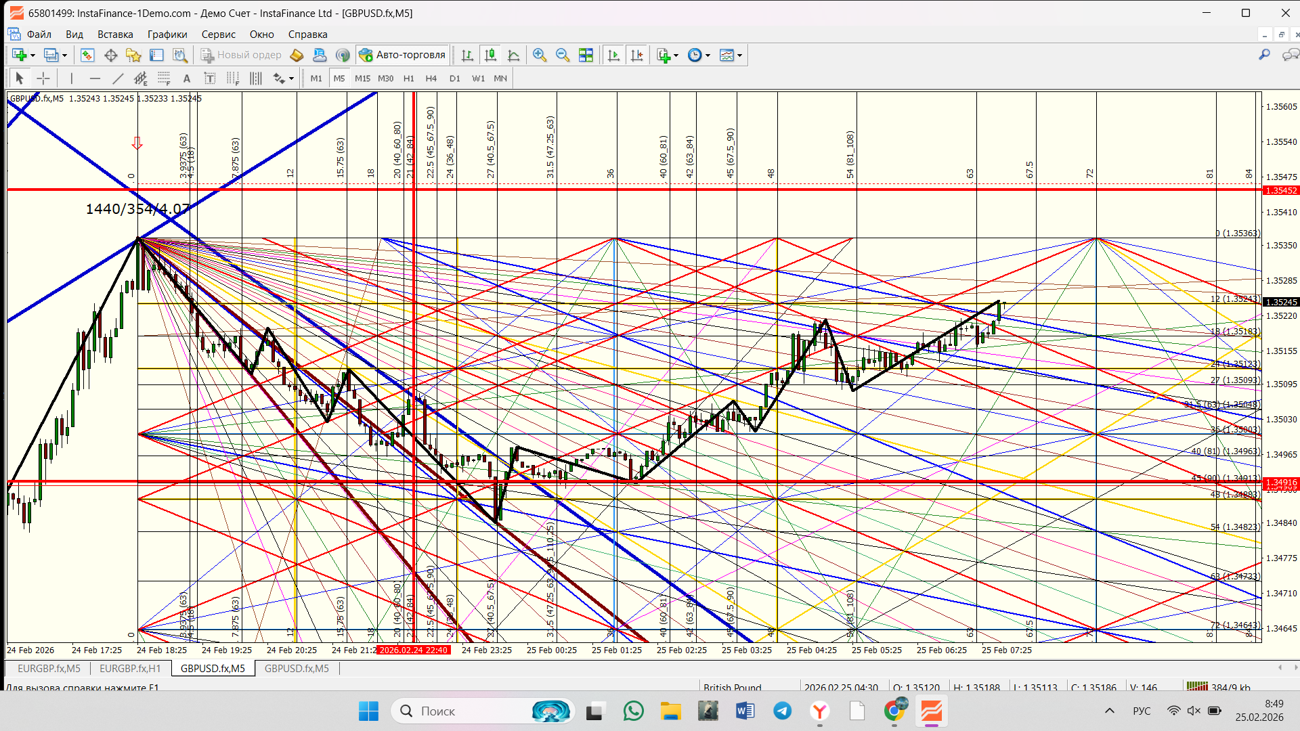Enable chart auto scroll

[x=613, y=56]
